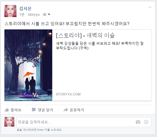
Task: Attach a photo using camera icon
Action: tap(138, 122)
